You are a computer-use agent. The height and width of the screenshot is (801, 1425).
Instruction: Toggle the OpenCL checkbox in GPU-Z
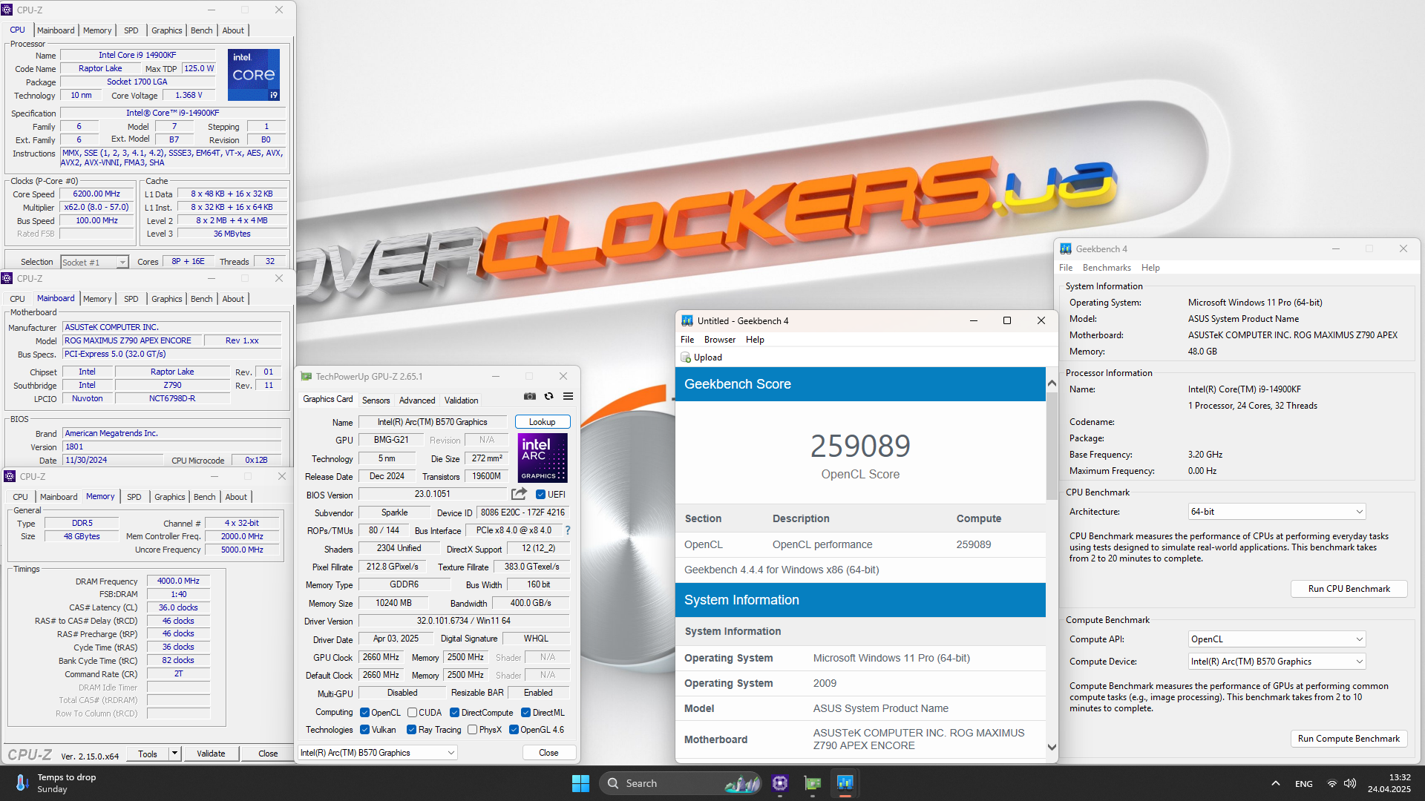(x=364, y=713)
